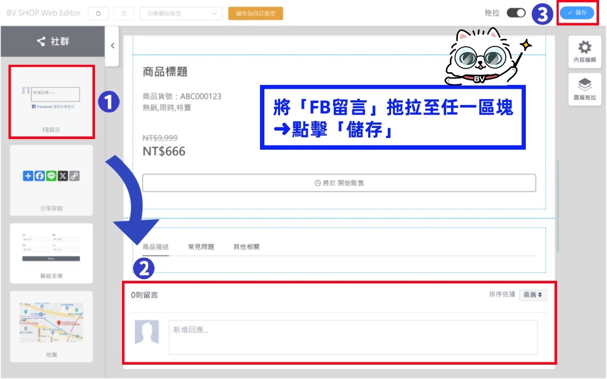Collapse the sidebar with the chevron arrow

(112, 46)
